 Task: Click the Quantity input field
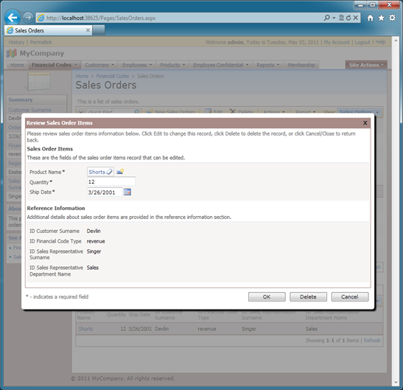[111, 182]
